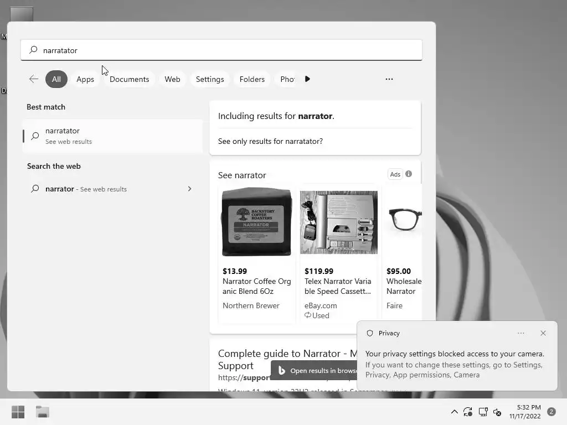Click bold narrator in Including results line
The height and width of the screenshot is (425, 567).
(315, 116)
